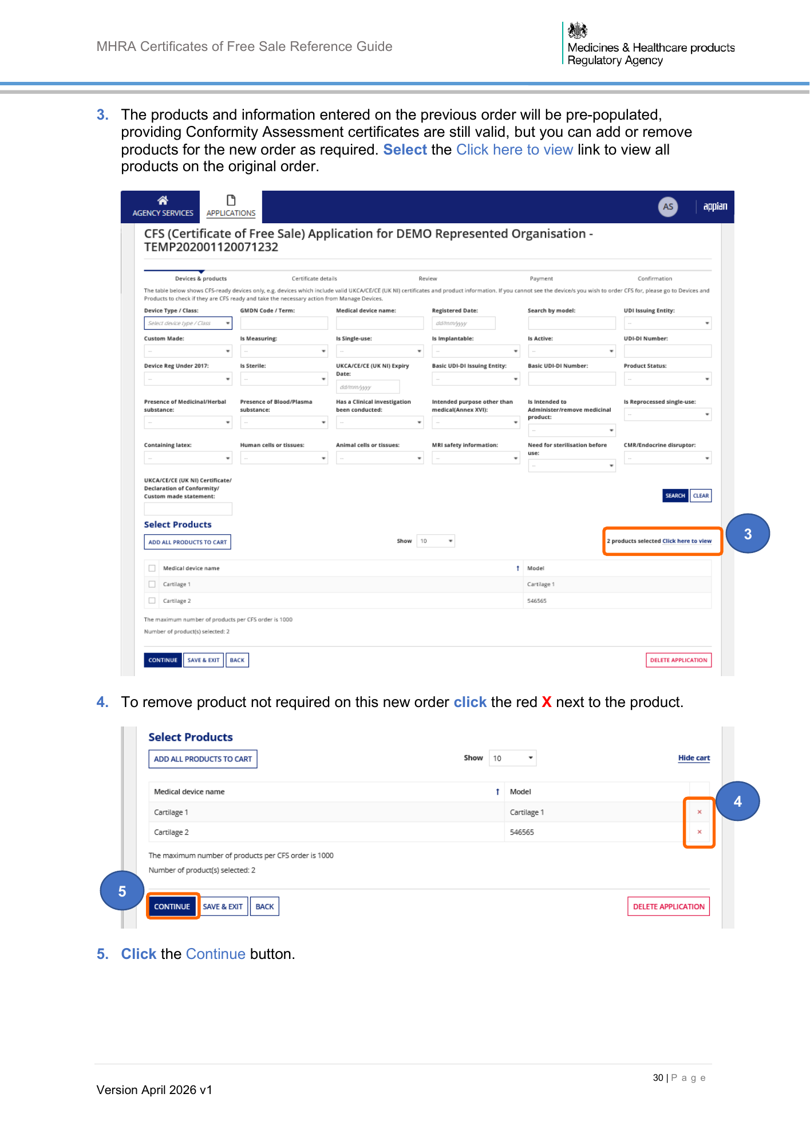Open the Containing latex dropdown
Image resolution: width=810 pixels, height=1145 pixels.
(x=188, y=458)
